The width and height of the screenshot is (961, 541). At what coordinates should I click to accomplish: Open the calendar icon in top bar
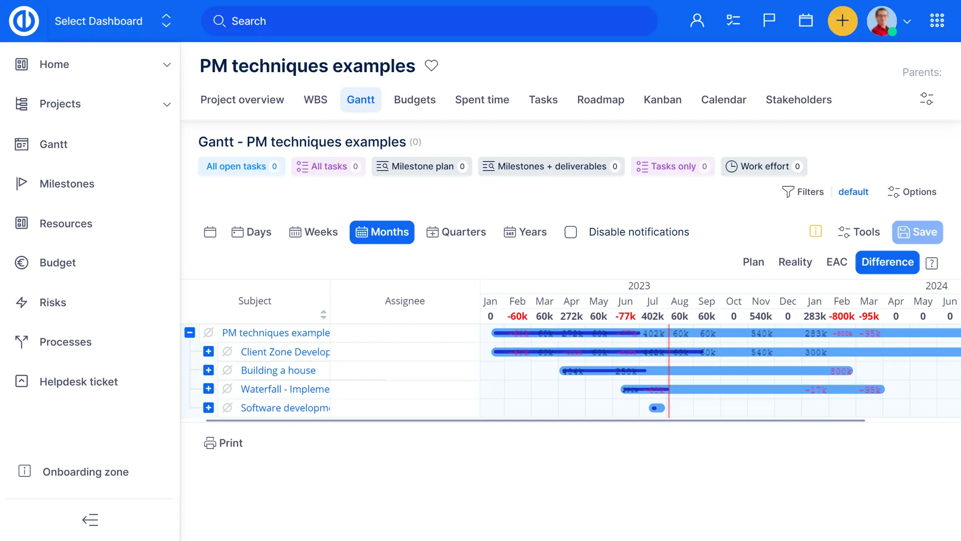805,21
